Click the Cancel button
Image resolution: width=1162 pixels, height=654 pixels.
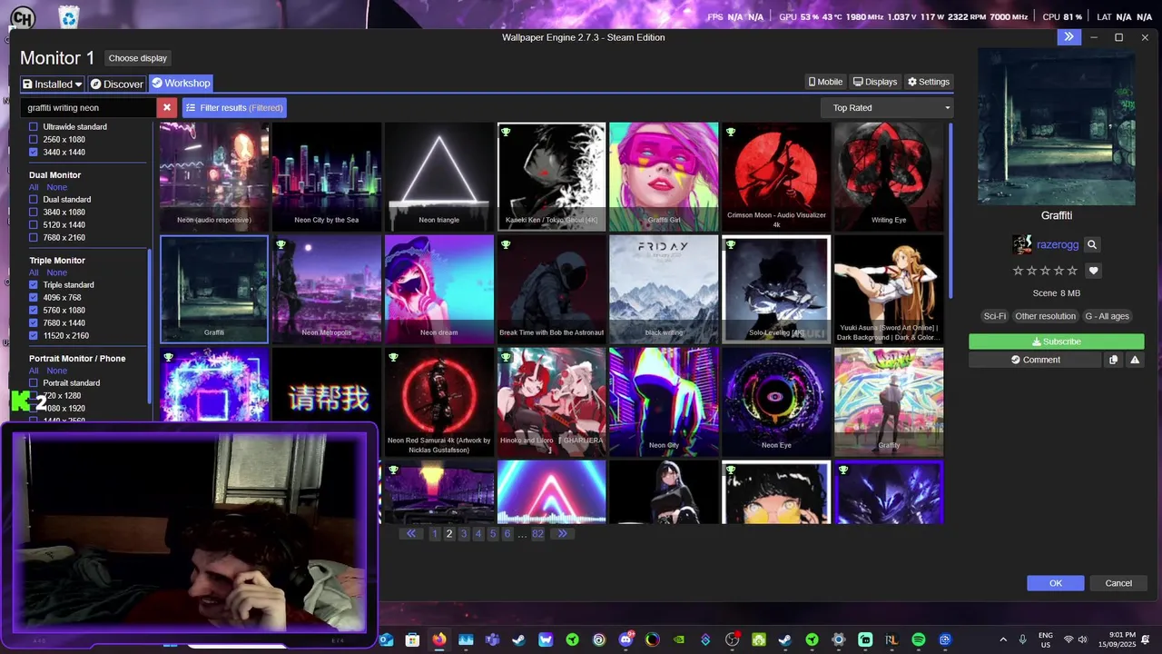(x=1118, y=583)
